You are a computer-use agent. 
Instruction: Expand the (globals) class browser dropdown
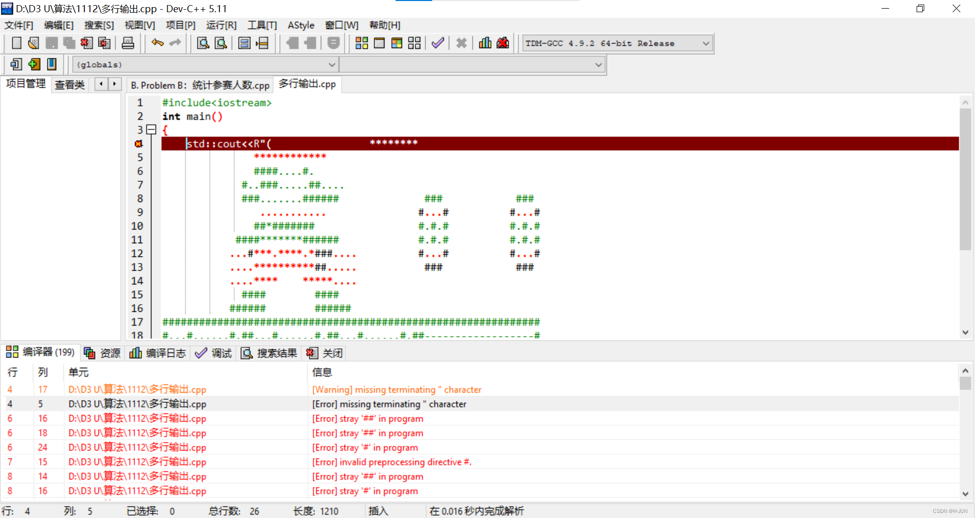[x=332, y=64]
